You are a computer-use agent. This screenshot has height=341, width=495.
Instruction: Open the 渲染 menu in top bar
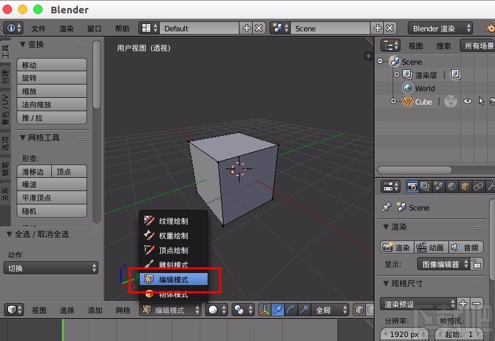[x=67, y=29]
